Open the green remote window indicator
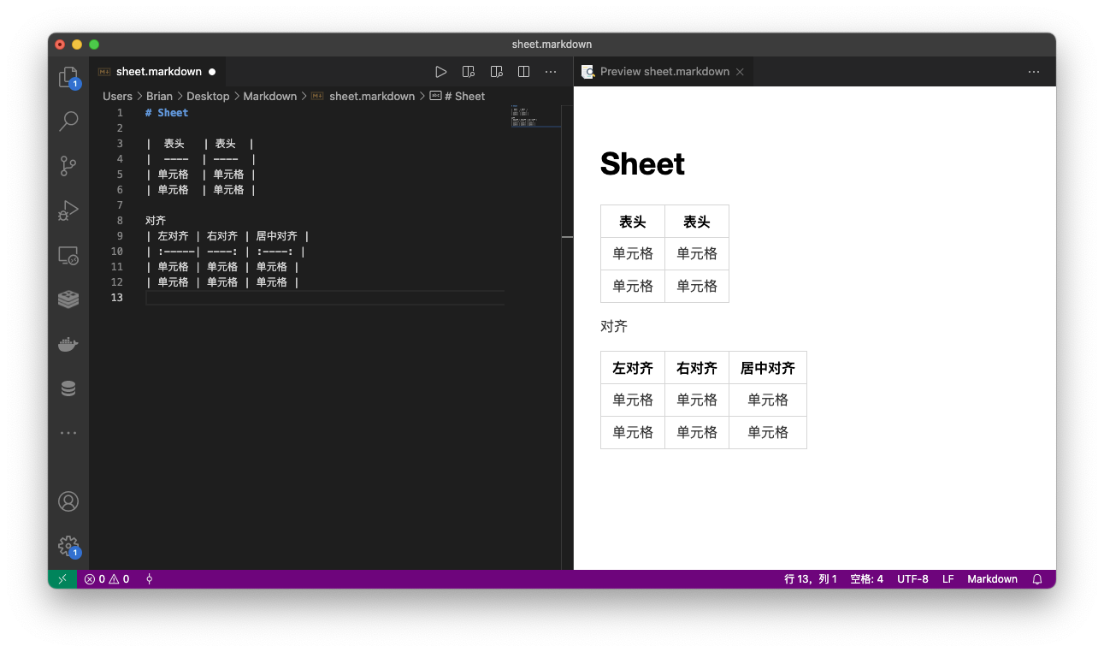Image resolution: width=1104 pixels, height=652 pixels. click(x=62, y=579)
